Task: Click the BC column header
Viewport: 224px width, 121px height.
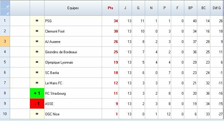Action: [204, 8]
